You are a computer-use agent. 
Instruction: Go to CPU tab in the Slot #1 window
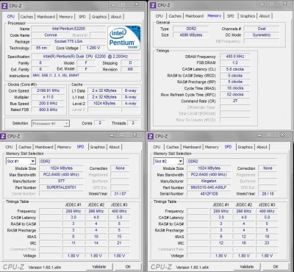9,147
